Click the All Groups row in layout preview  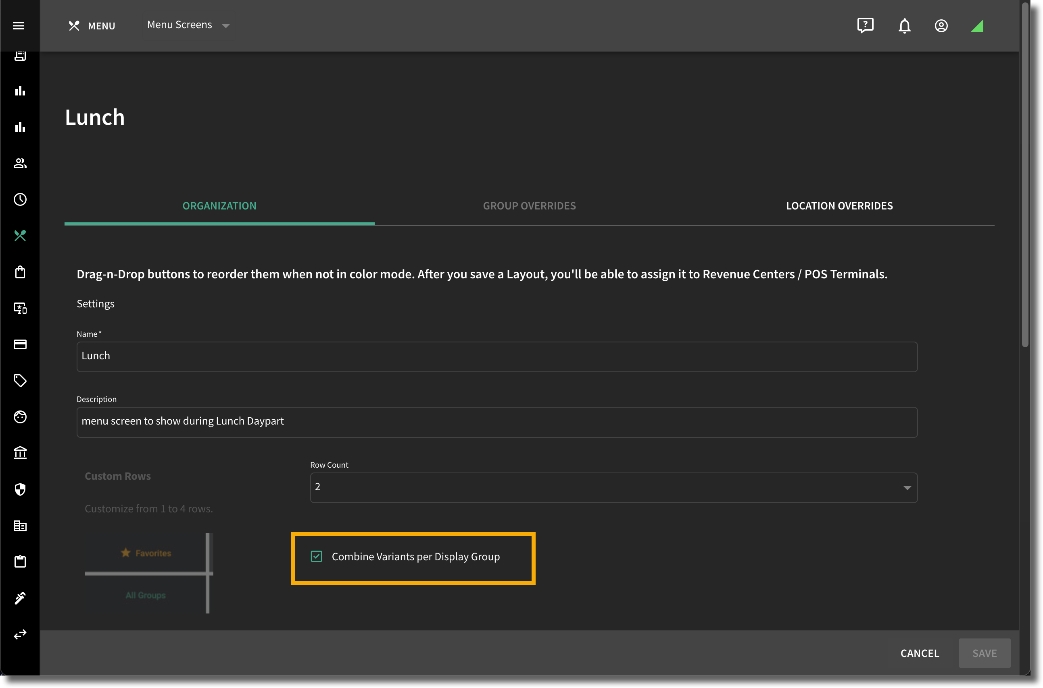pyautogui.click(x=146, y=595)
